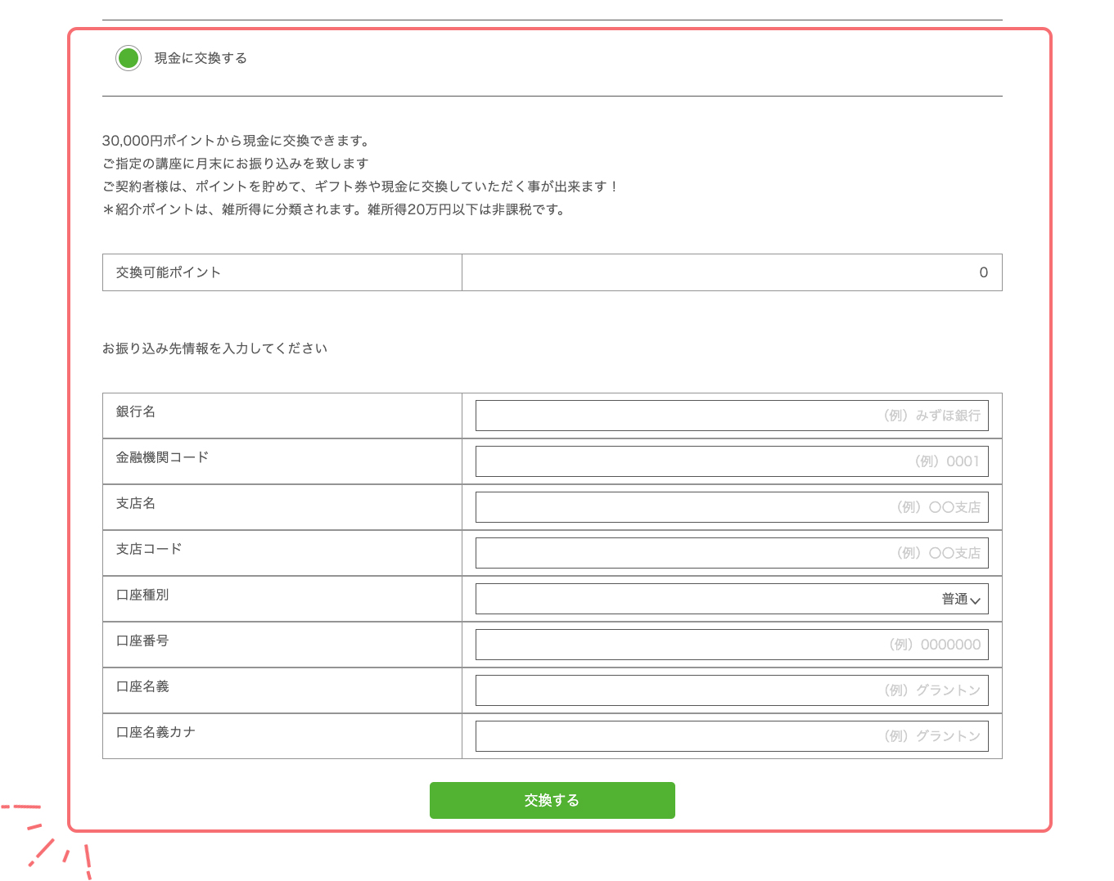
Task: Click the chevron next to 普通
Action: pyautogui.click(x=976, y=599)
